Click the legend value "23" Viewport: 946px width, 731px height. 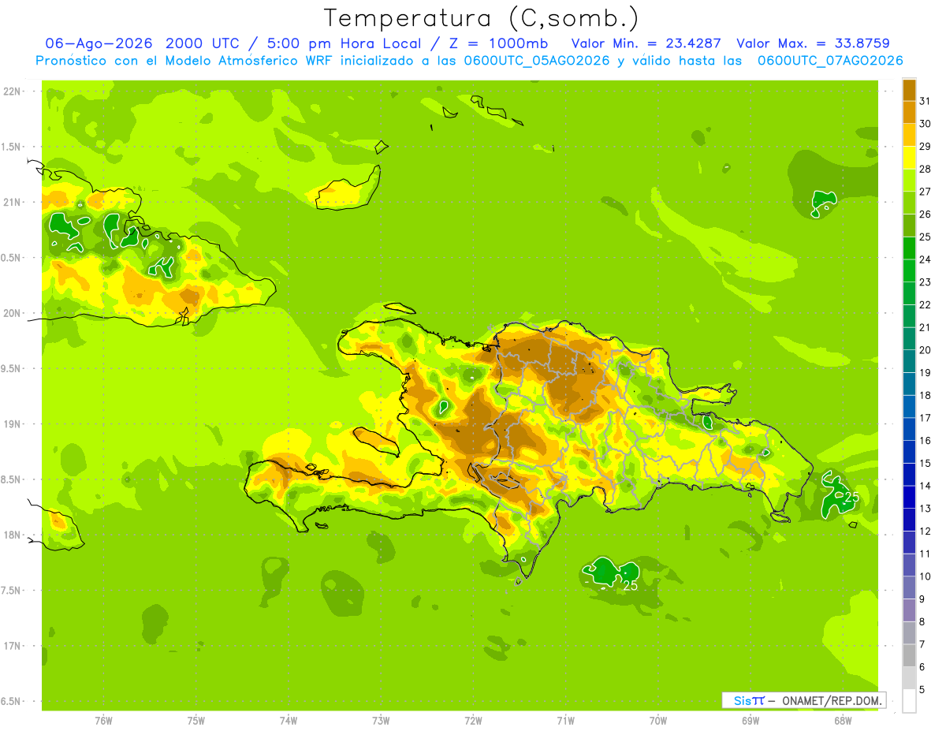click(926, 282)
